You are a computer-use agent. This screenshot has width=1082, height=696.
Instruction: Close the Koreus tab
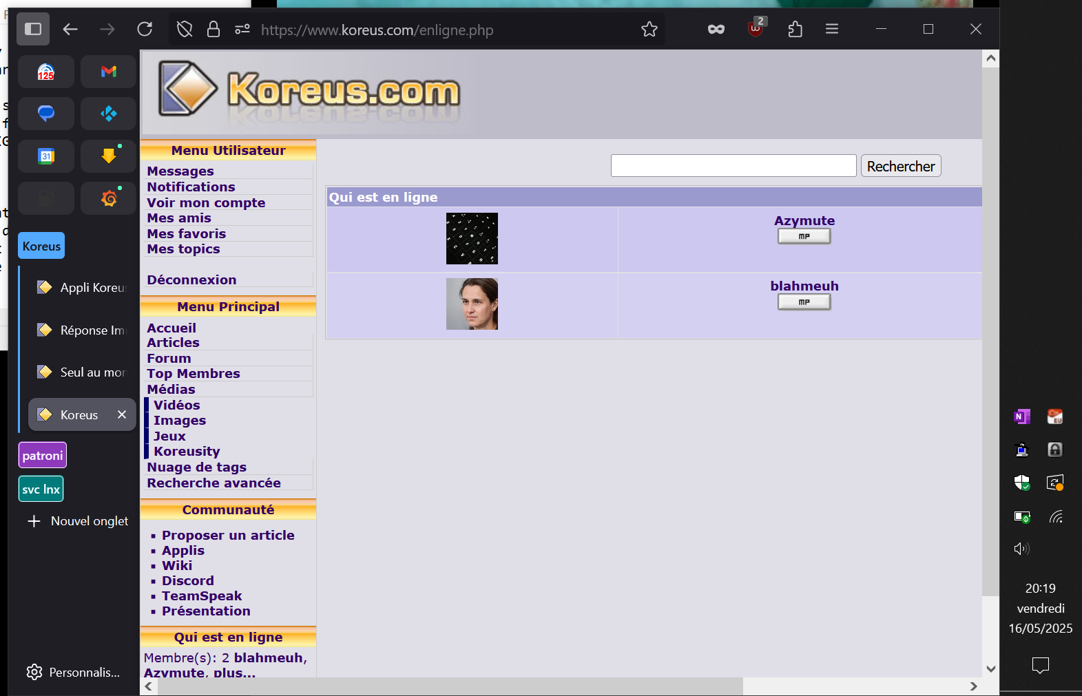(x=122, y=414)
